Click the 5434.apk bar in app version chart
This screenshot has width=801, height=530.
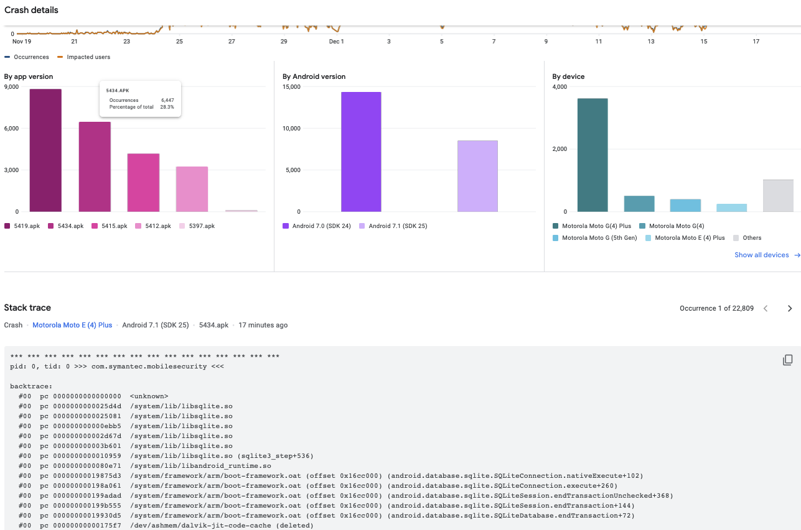coord(95,167)
